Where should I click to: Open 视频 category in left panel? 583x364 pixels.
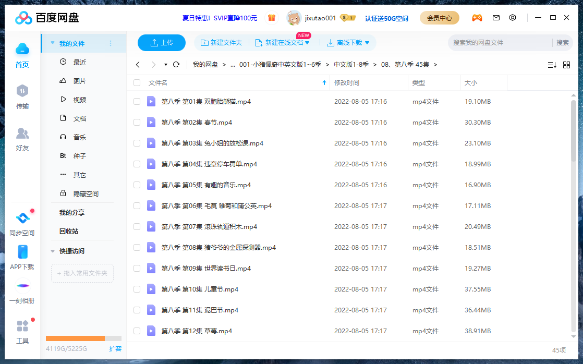coord(79,100)
